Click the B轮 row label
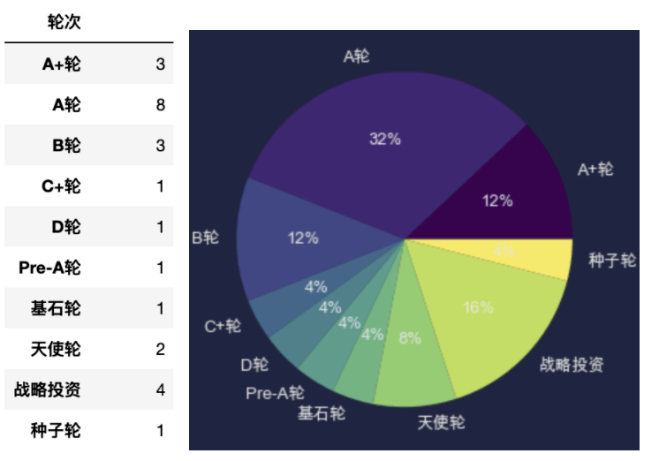The width and height of the screenshot is (659, 461). pos(66,146)
